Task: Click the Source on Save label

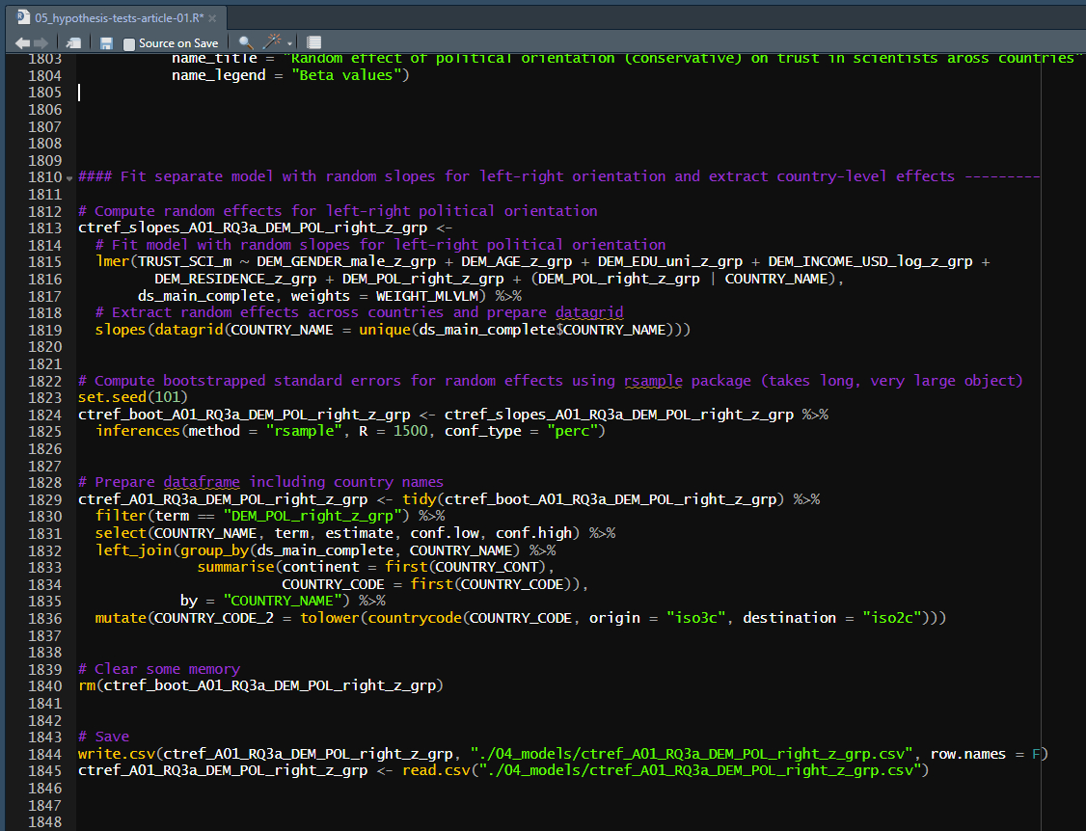Action: (x=178, y=43)
